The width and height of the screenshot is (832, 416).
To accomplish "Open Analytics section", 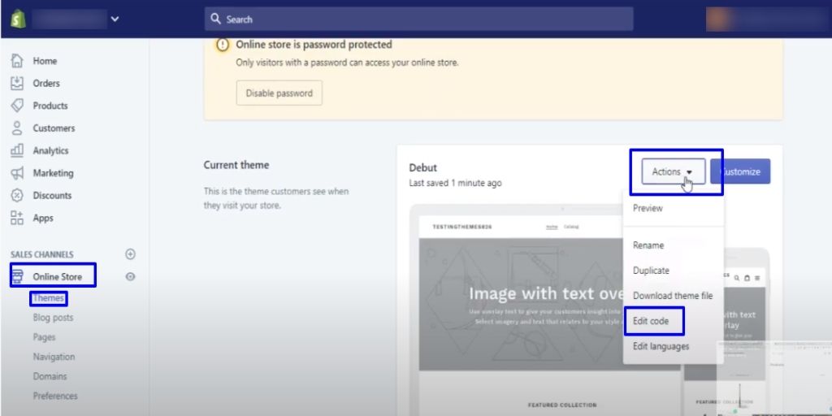I will tap(51, 150).
